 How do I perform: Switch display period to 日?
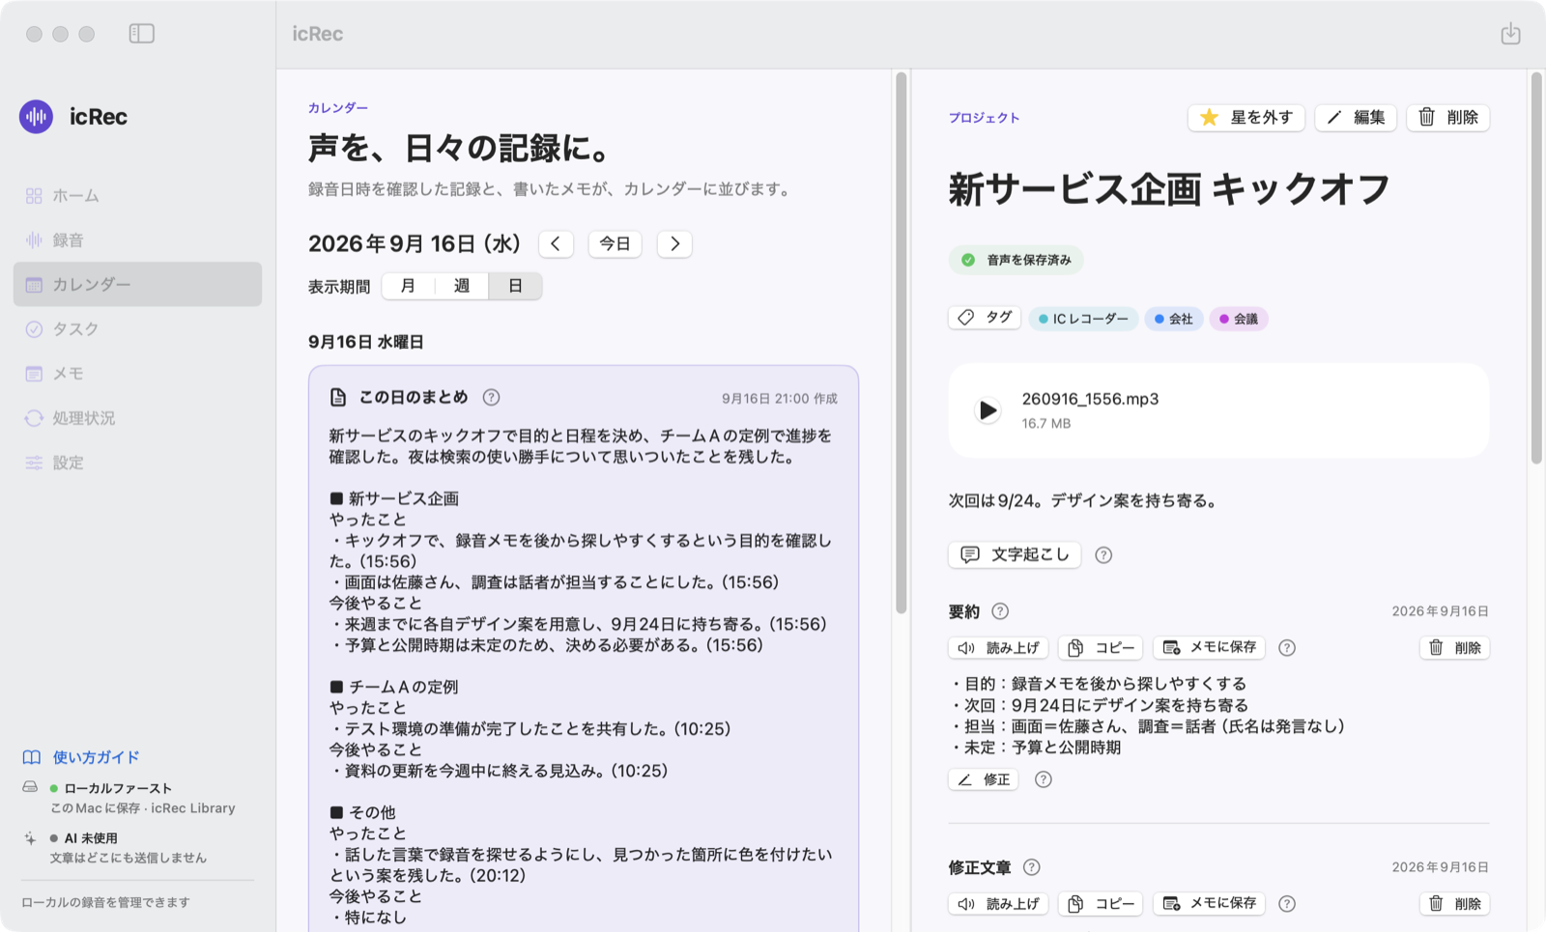point(515,286)
